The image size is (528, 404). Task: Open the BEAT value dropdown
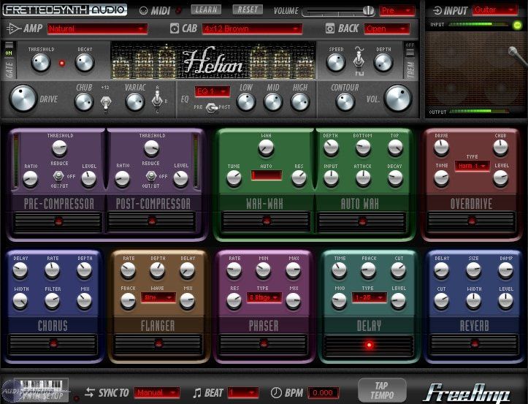243,392
